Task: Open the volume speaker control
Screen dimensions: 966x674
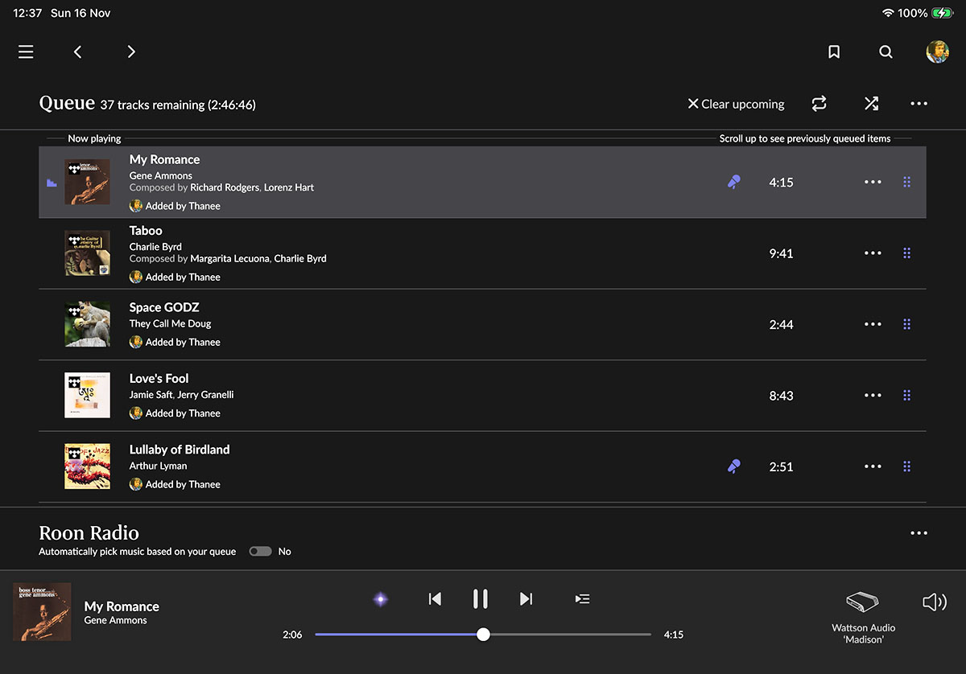Action: click(934, 602)
